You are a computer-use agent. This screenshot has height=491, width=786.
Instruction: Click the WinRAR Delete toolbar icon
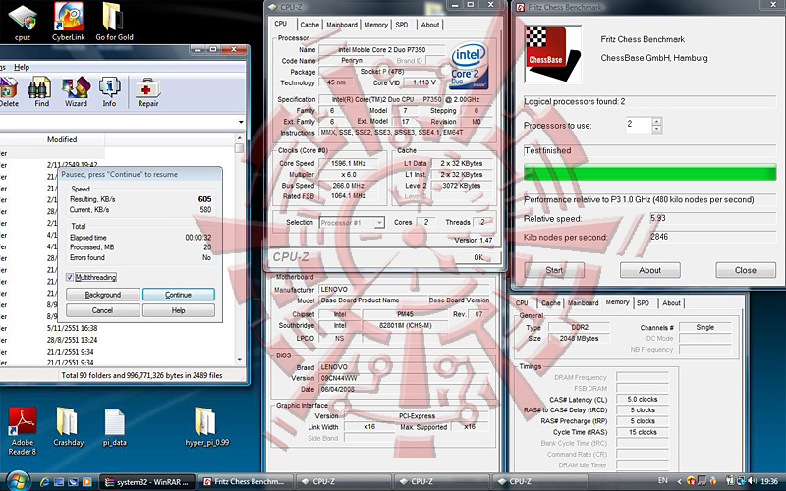pyautogui.click(x=9, y=92)
